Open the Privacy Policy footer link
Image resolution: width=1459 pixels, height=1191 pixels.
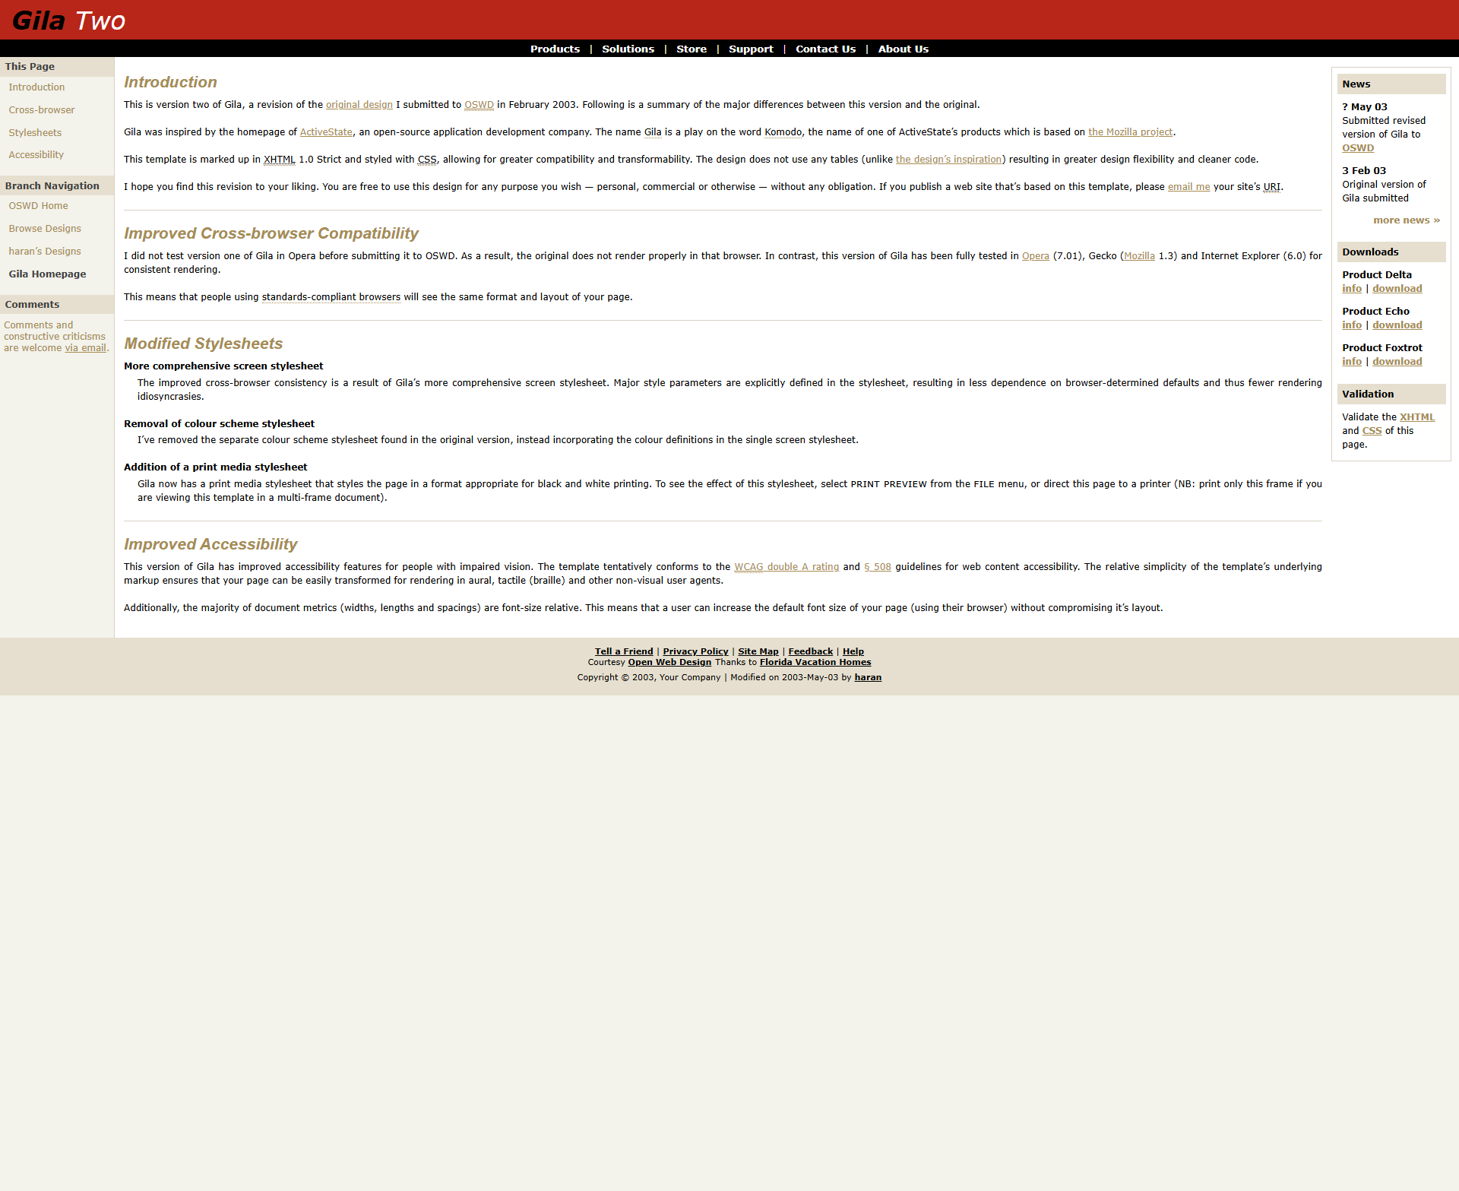[x=695, y=651]
